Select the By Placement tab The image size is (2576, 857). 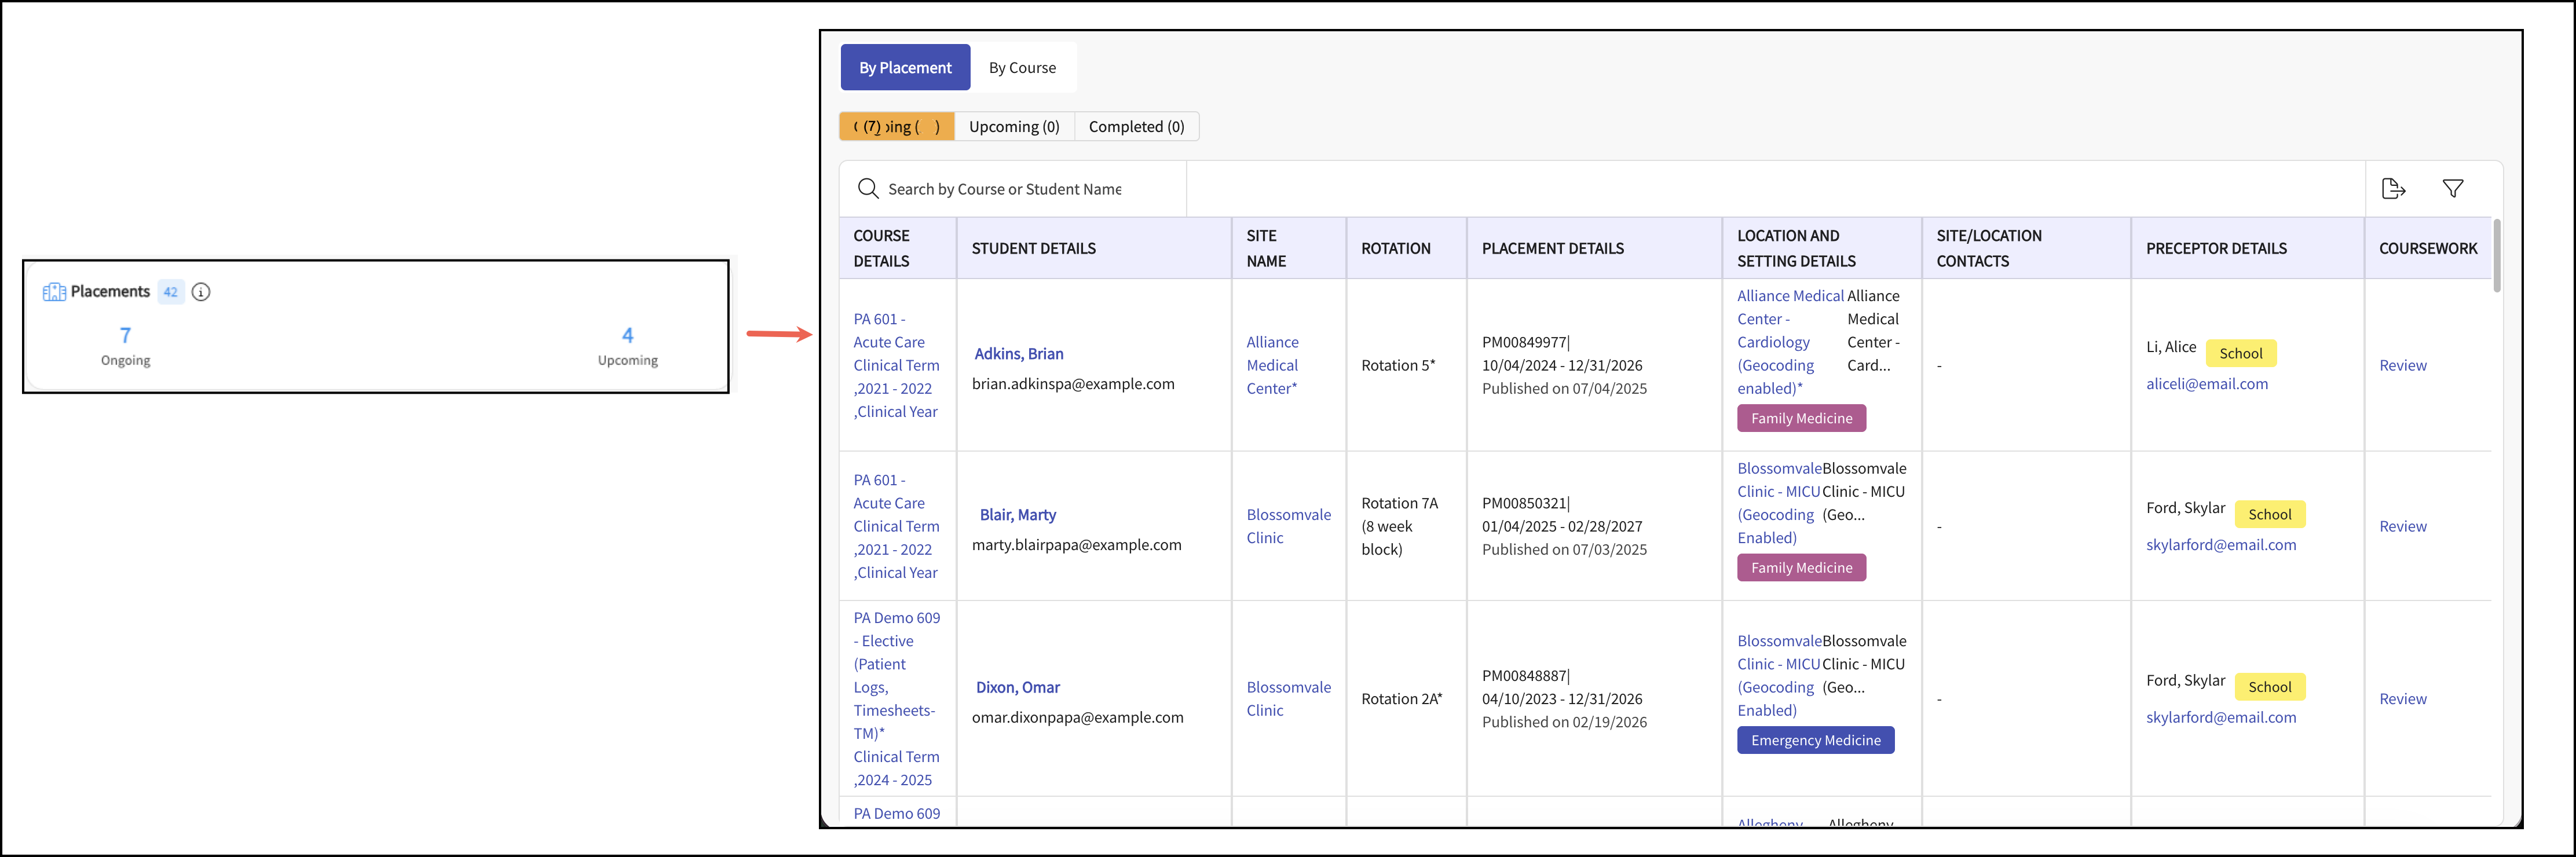pos(905,67)
